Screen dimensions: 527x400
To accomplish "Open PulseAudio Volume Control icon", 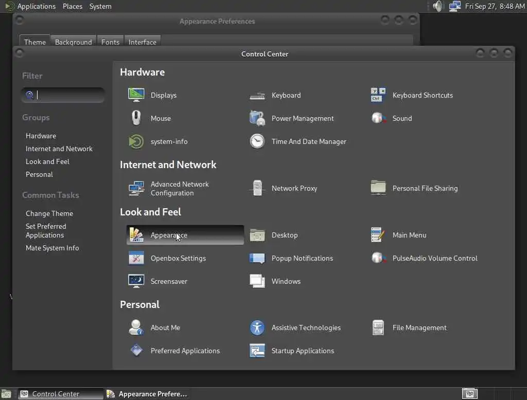I will point(378,258).
